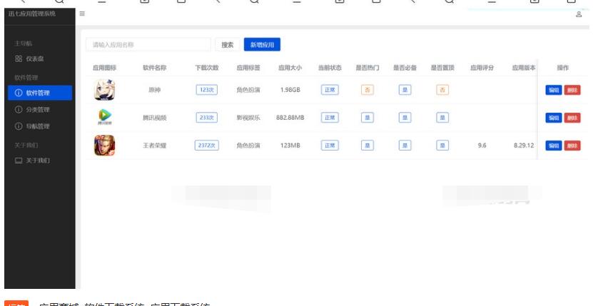Click 编辑 button for 原神 row
593x306 pixels.
553,90
